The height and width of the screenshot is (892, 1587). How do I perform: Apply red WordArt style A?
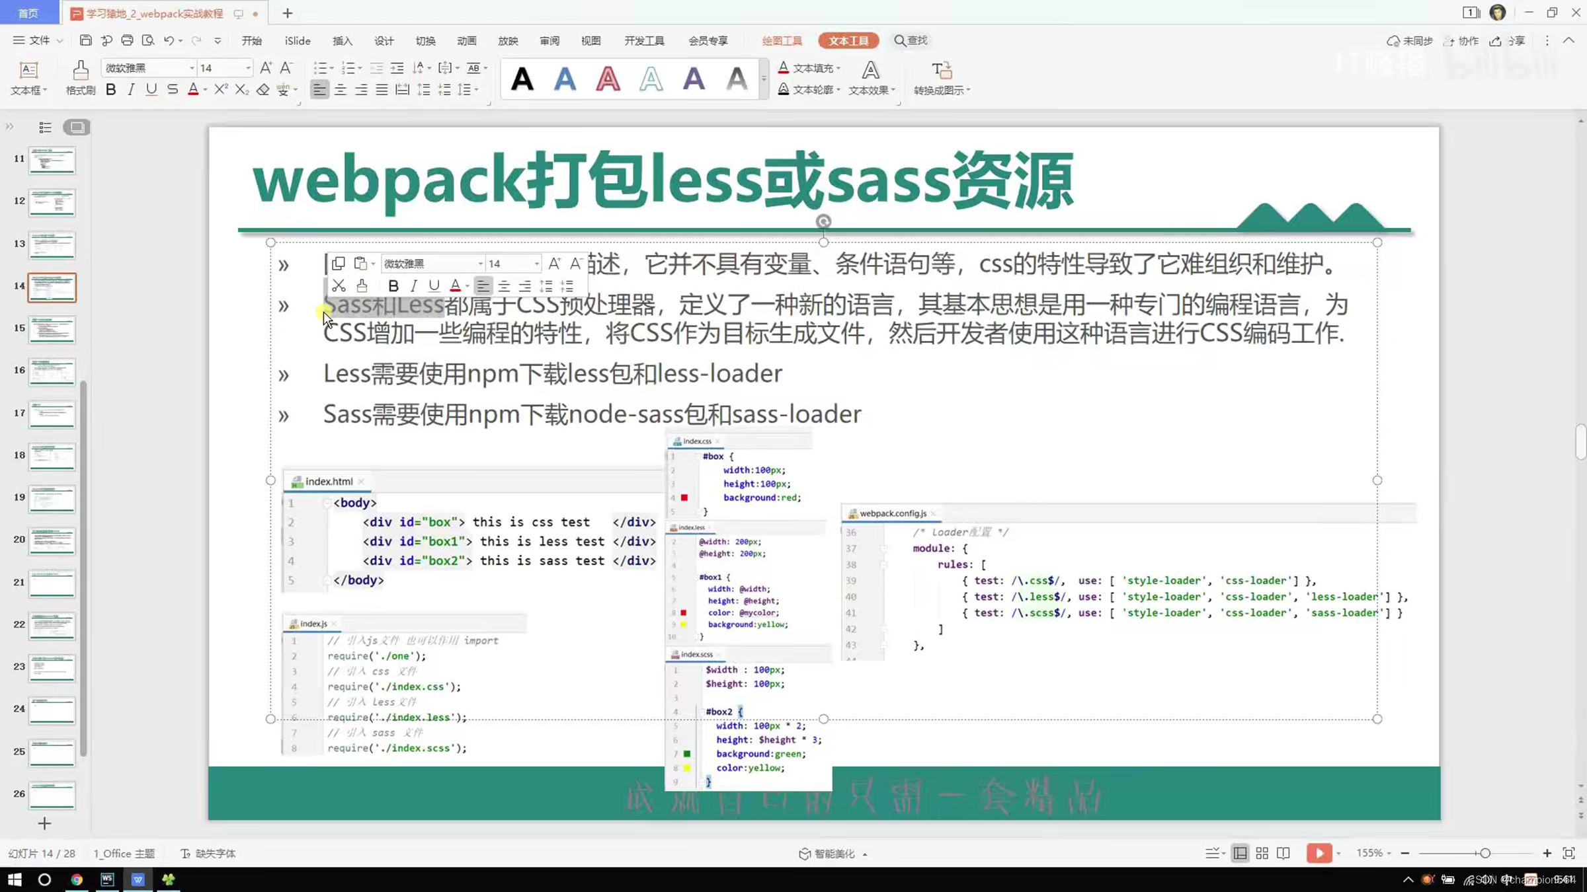point(608,79)
